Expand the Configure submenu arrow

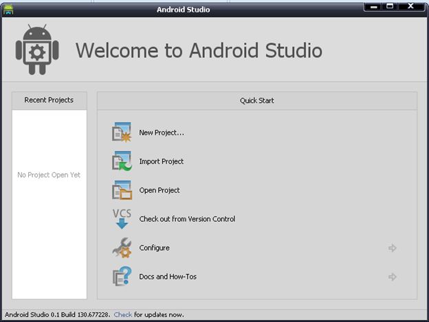(393, 248)
